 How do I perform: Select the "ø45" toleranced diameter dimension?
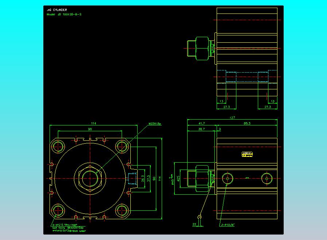coord(172,179)
